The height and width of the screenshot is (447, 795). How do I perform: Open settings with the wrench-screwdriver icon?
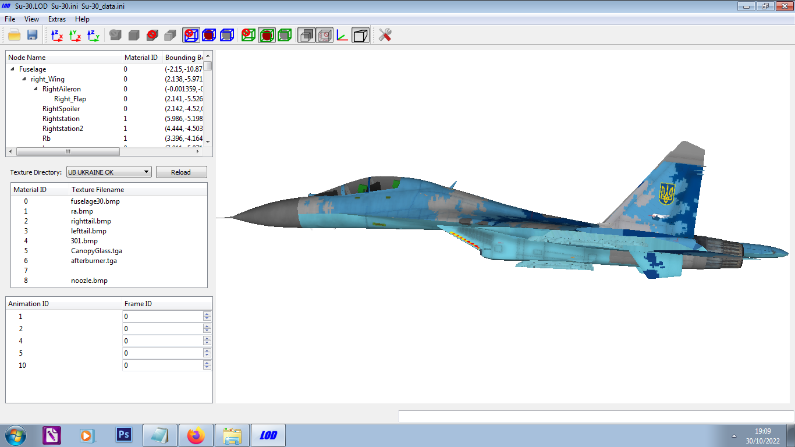(x=385, y=35)
